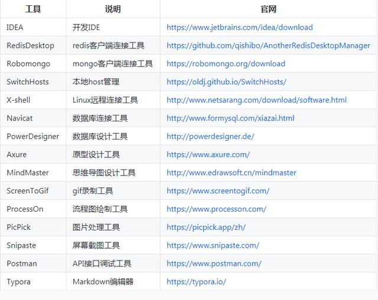Visit the SwitchHosts GitHub page link

pyautogui.click(x=226, y=82)
